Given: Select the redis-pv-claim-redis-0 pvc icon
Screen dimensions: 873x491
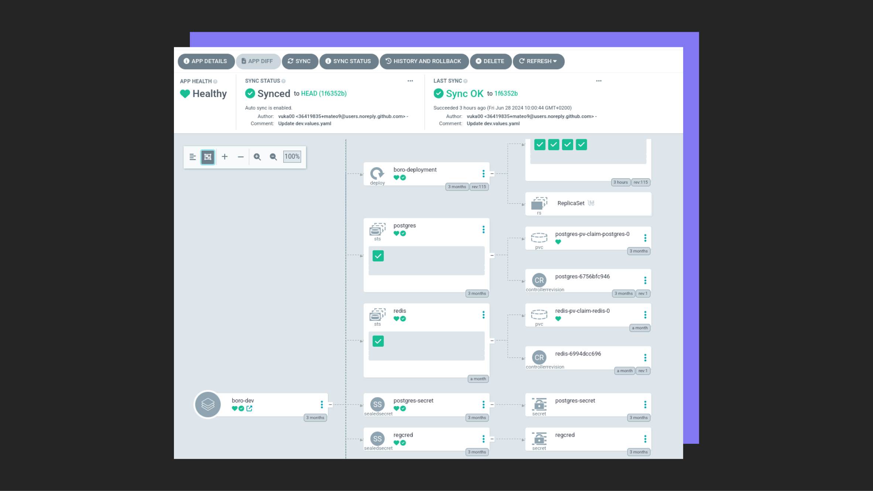Looking at the screenshot, I should click(539, 315).
